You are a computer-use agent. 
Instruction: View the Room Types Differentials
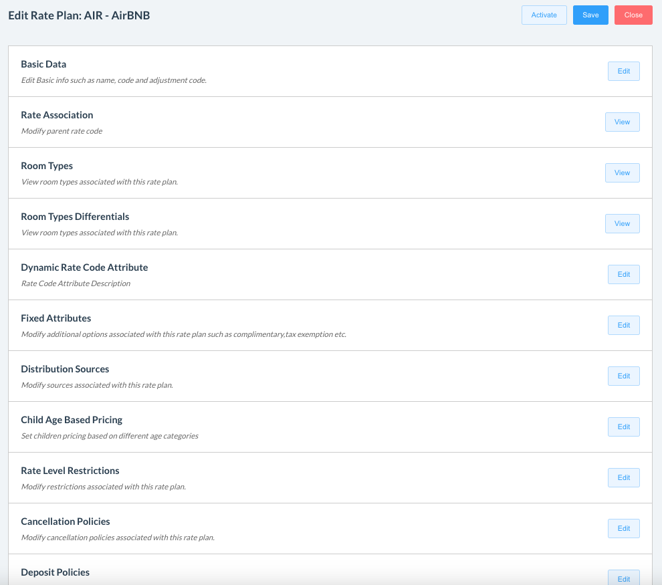point(622,223)
